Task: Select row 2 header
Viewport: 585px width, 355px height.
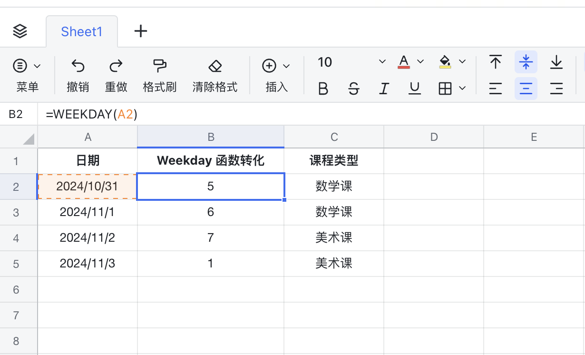Action: 19,187
